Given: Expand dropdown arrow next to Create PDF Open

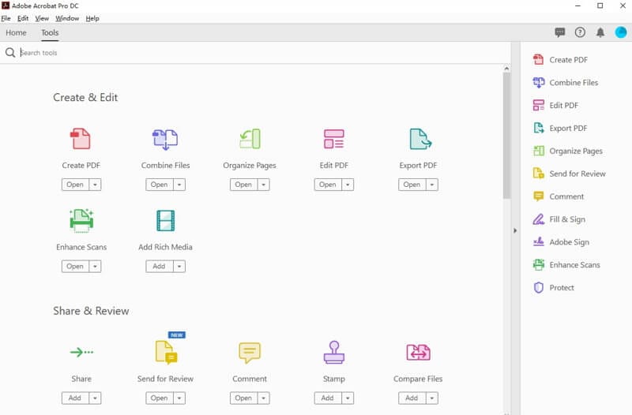Looking at the screenshot, I should (x=95, y=185).
